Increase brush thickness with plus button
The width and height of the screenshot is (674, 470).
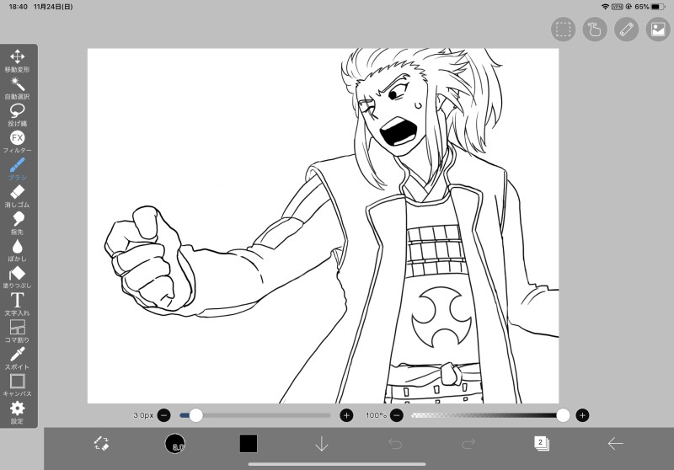[346, 415]
